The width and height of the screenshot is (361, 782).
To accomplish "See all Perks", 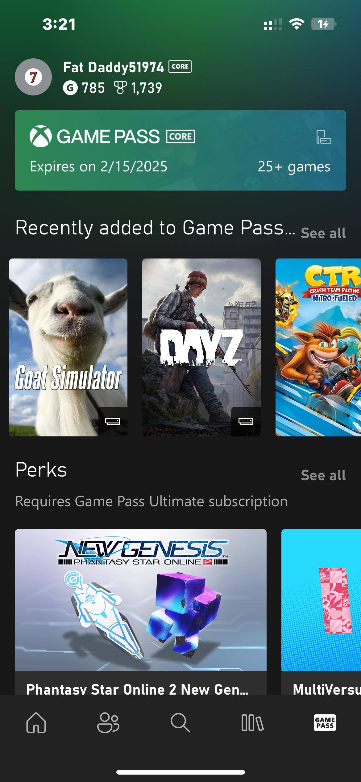I will (323, 475).
